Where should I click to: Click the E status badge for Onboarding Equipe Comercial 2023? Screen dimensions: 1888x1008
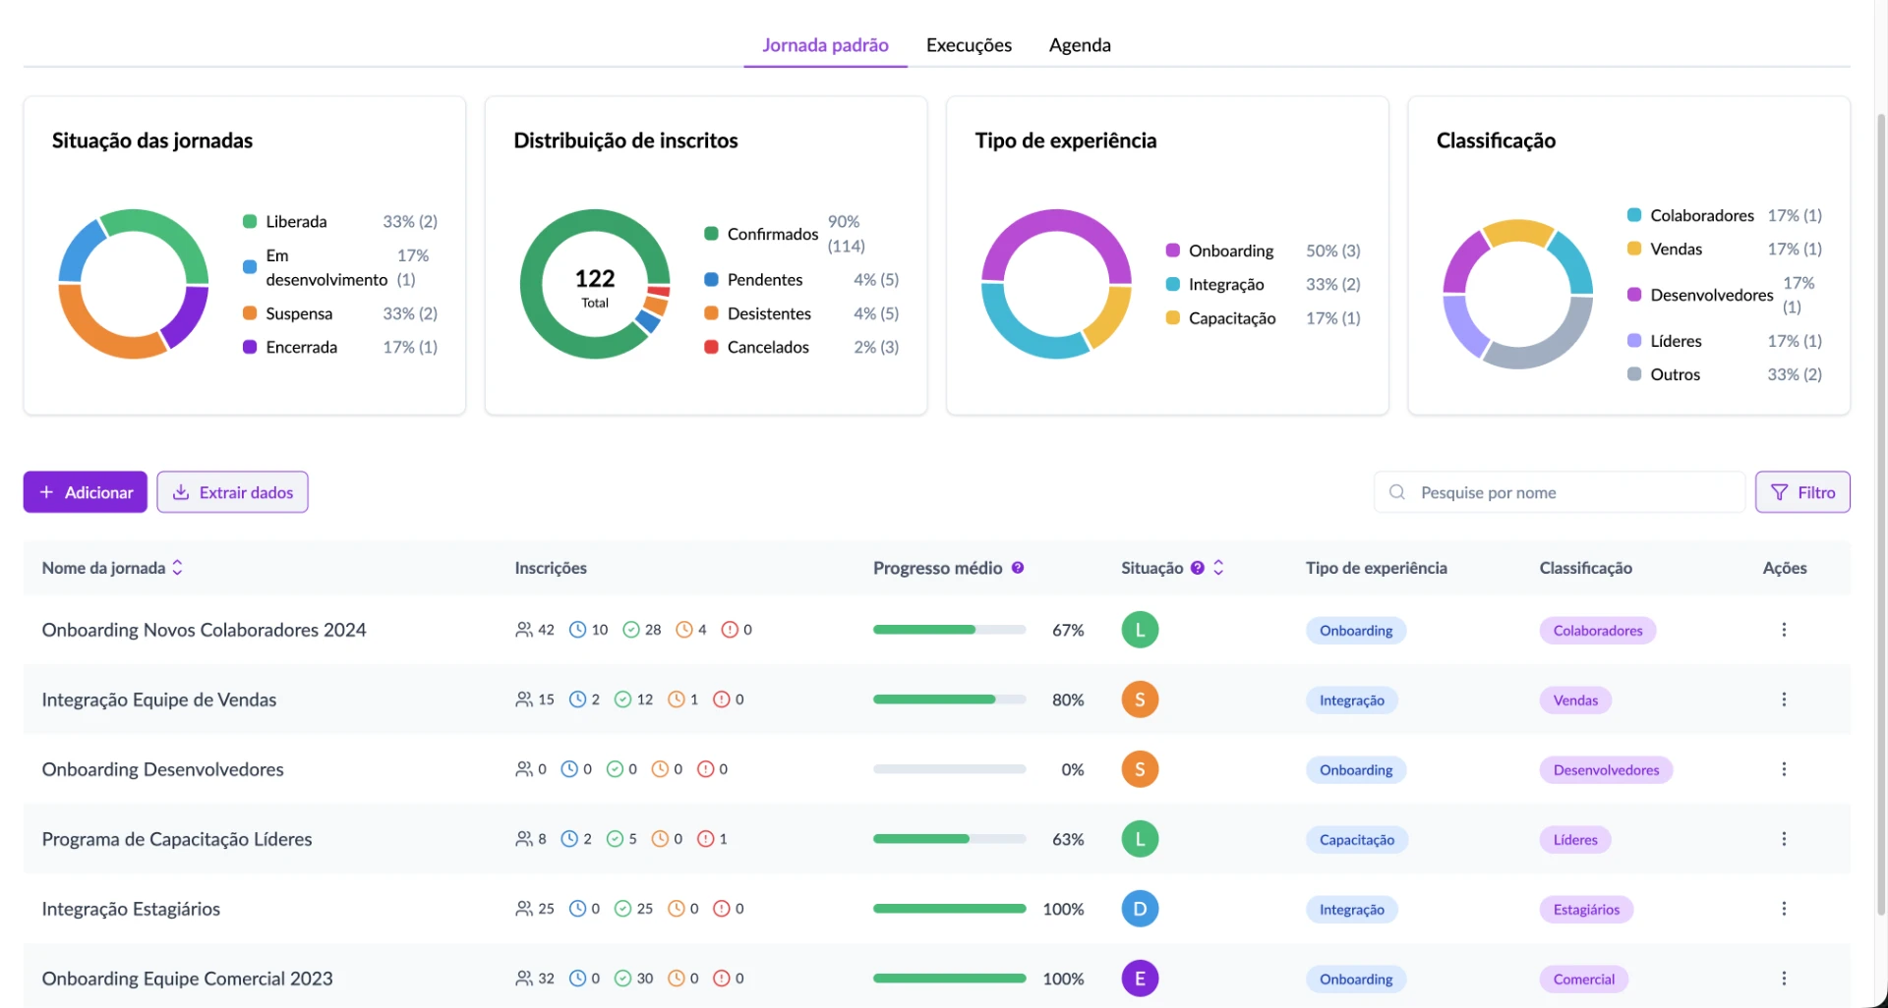tap(1140, 979)
